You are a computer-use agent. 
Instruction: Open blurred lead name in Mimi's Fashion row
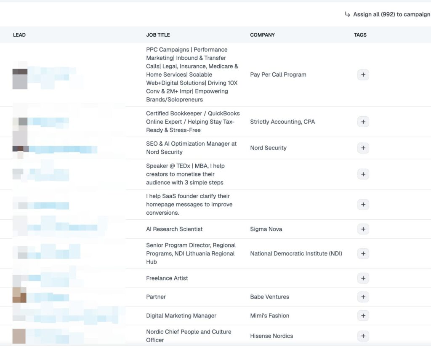click(x=73, y=319)
